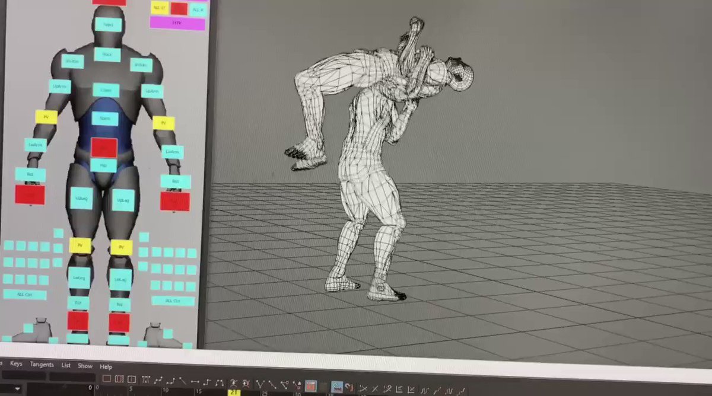Apply Linear tangents icon
This screenshot has height=396, width=712.
[183, 381]
